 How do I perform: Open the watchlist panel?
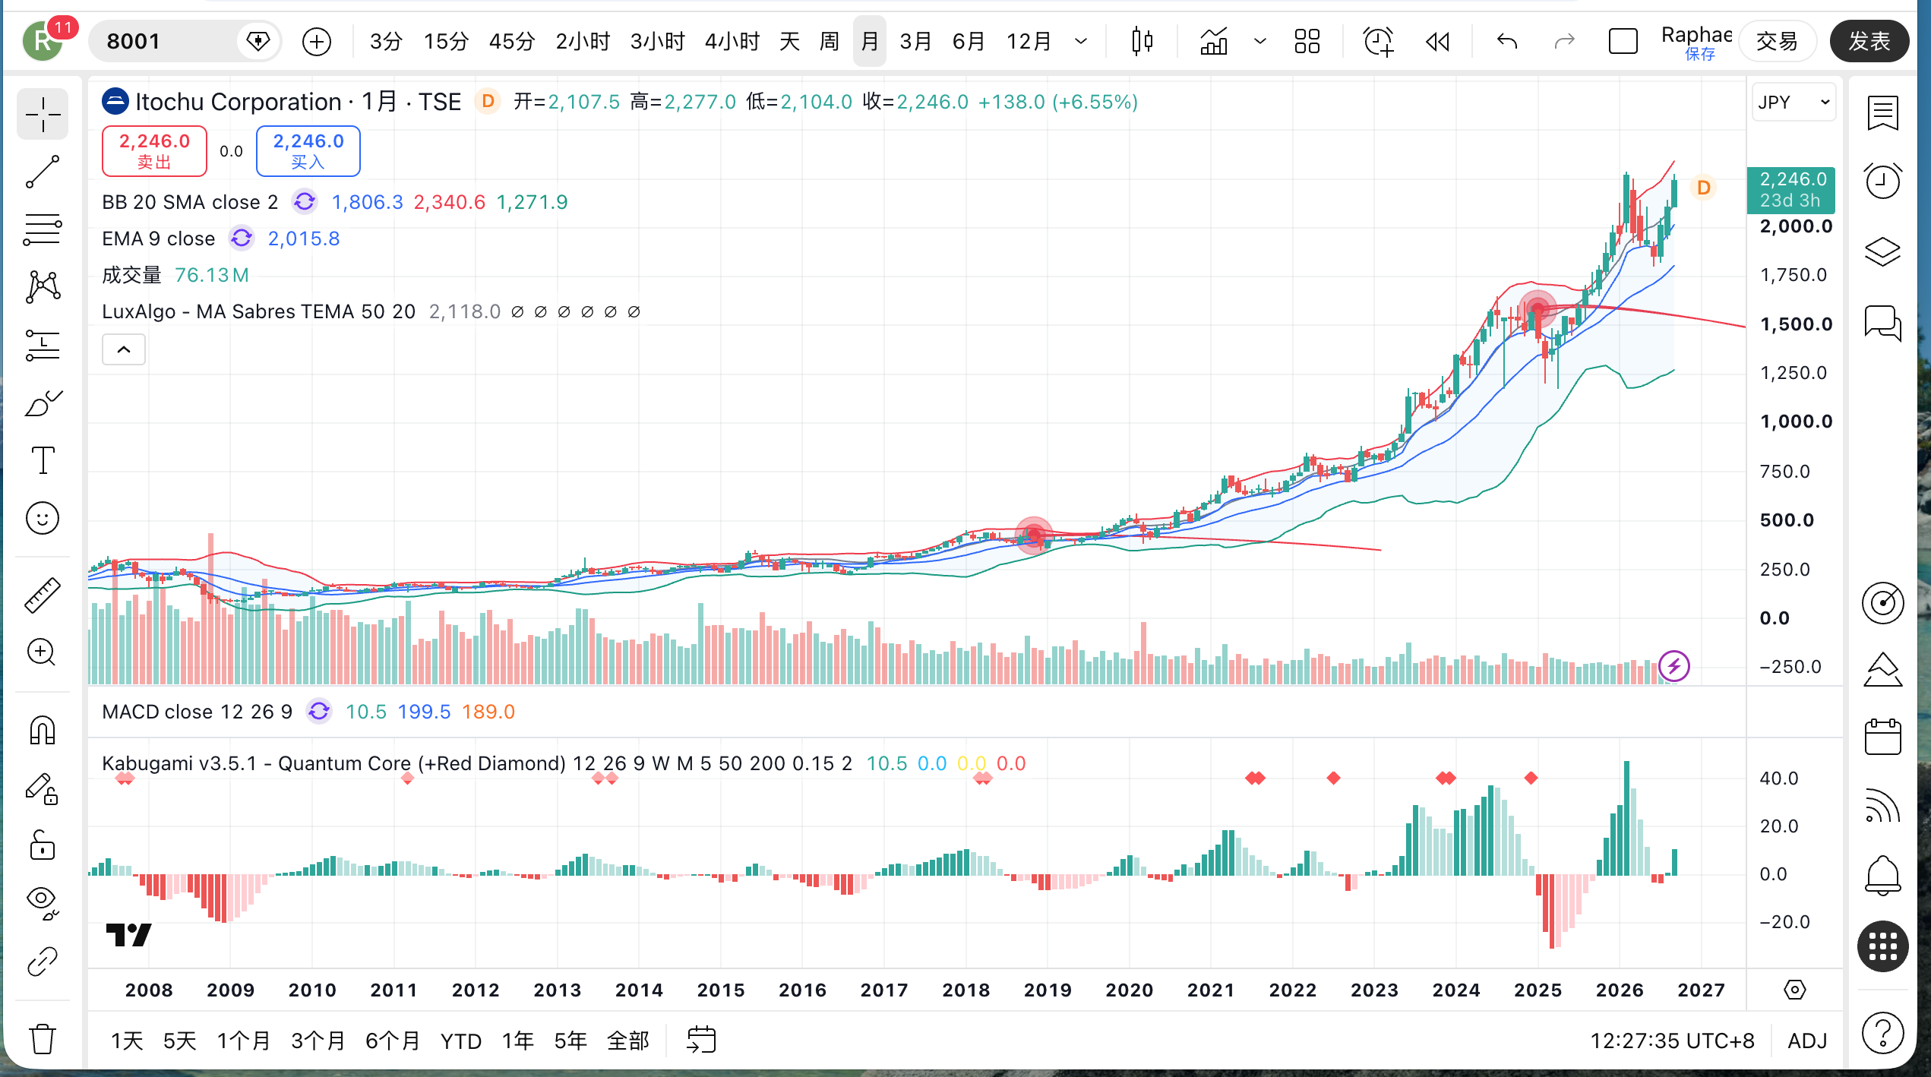(x=1883, y=113)
